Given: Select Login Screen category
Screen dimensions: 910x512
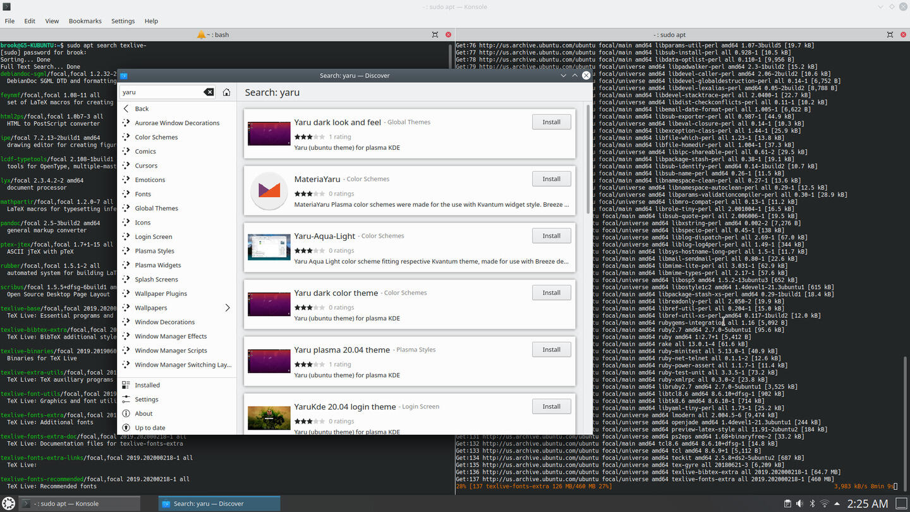Looking at the screenshot, I should [x=177, y=236].
